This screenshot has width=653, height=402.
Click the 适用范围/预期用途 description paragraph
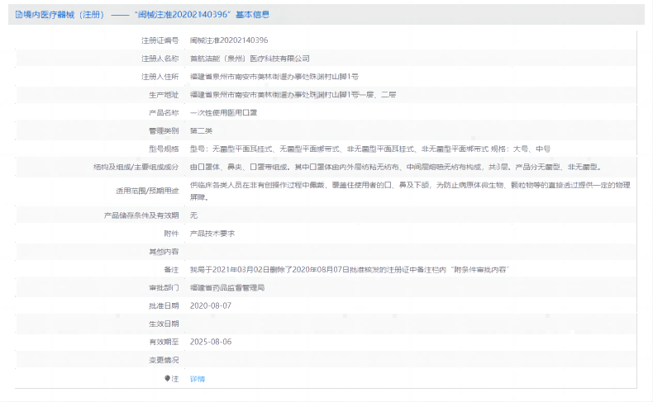pos(411,191)
